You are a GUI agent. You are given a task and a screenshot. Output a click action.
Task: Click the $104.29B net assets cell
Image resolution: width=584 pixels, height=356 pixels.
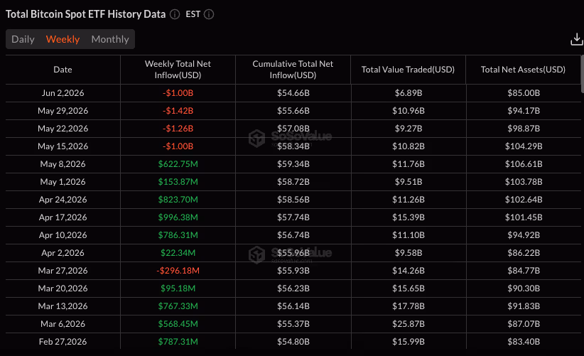pyautogui.click(x=524, y=146)
